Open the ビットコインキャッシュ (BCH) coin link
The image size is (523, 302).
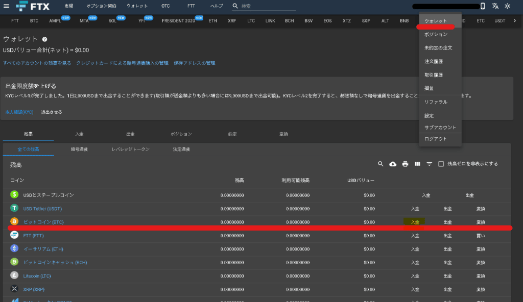(55, 262)
